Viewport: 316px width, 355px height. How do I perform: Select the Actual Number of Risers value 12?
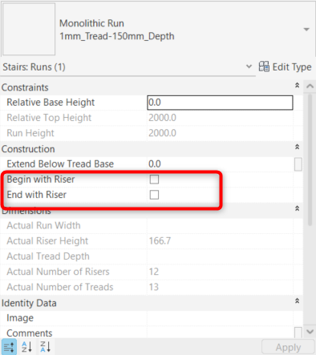point(154,272)
